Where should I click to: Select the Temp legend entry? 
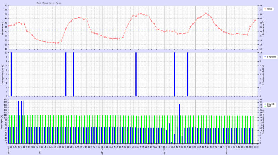(x=268, y=9)
